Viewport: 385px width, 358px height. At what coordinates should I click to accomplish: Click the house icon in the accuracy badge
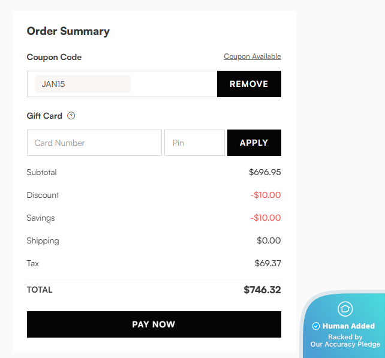(345, 309)
